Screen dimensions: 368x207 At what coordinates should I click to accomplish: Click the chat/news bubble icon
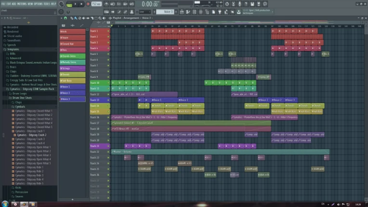click(x=265, y=4)
